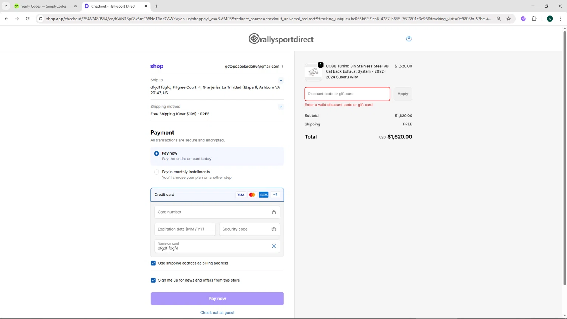Click the Shop Pay logo
Viewport: 567px width, 319px height.
point(157,66)
